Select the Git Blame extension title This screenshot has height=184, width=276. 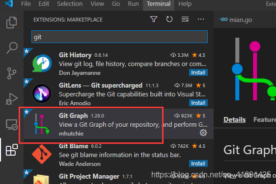tap(73, 146)
